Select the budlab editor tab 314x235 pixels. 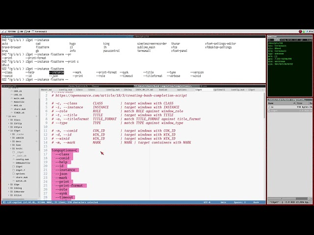(163, 90)
